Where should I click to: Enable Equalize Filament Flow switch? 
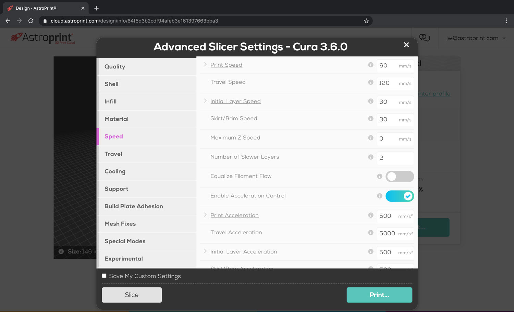click(x=400, y=177)
